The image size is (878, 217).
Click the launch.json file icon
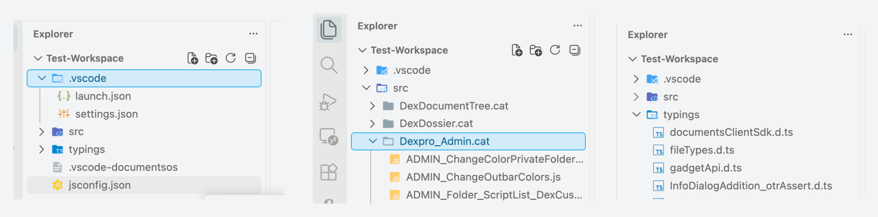(64, 96)
